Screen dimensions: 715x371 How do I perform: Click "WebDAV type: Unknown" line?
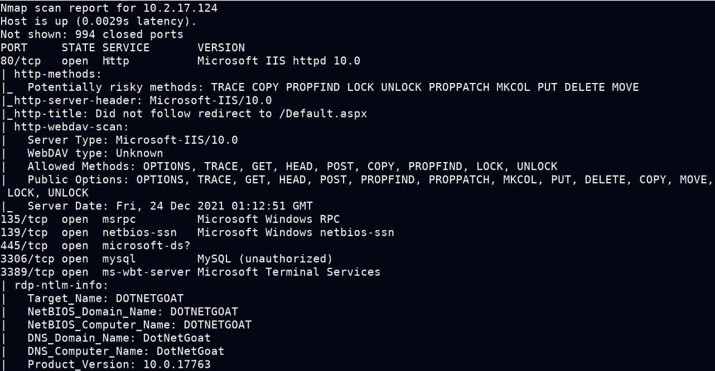pyautogui.click(x=95, y=153)
